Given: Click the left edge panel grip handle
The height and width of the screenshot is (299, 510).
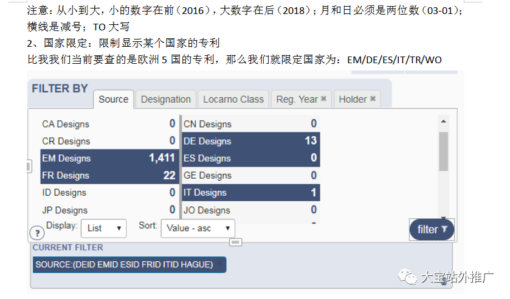Looking at the screenshot, I should coord(29,167).
